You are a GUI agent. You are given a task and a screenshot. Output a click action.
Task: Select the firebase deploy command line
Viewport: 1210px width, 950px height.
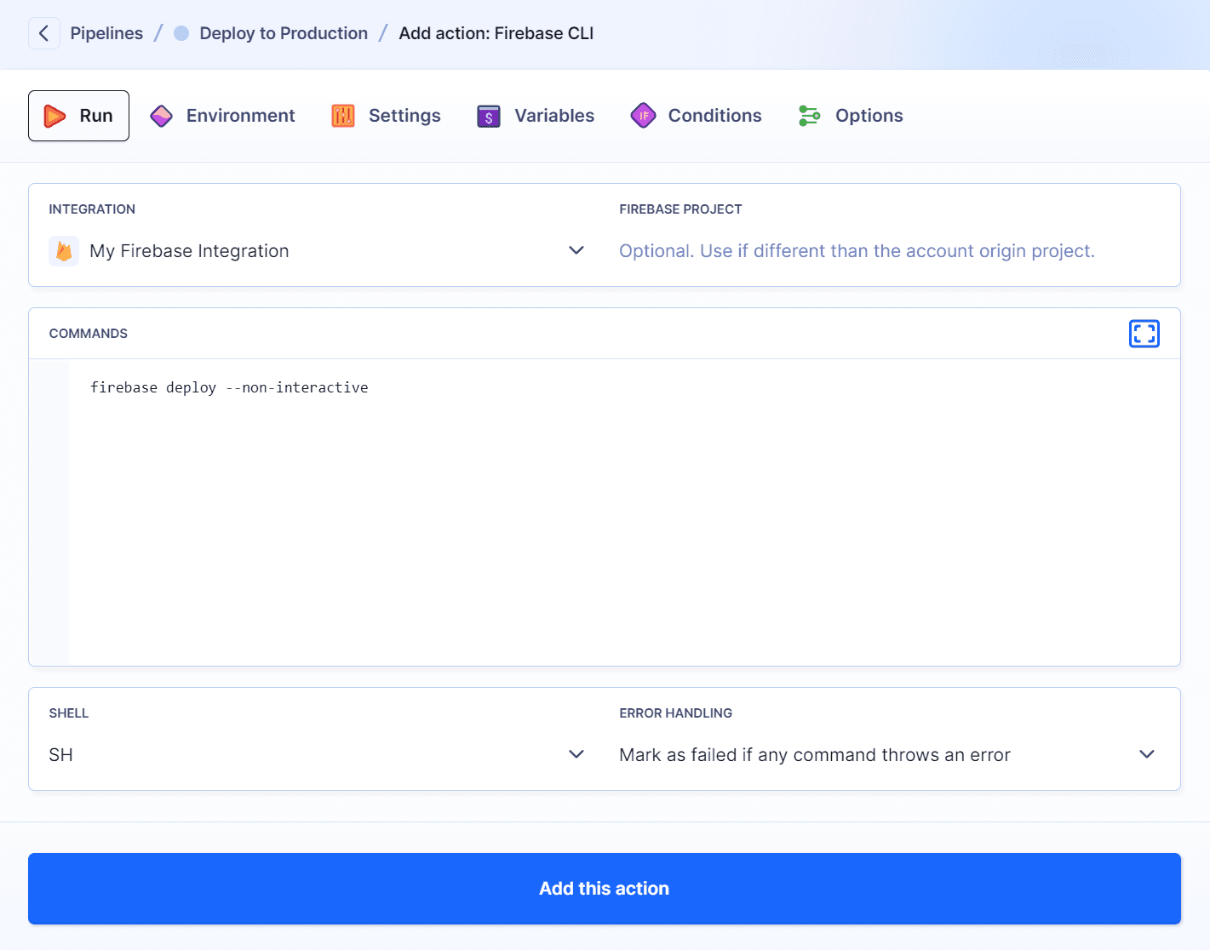coord(228,387)
